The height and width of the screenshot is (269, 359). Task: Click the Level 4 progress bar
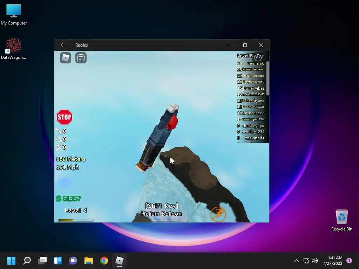(x=76, y=220)
